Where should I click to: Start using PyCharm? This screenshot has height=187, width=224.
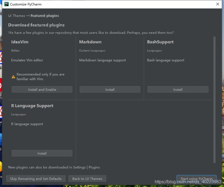tap(196, 179)
